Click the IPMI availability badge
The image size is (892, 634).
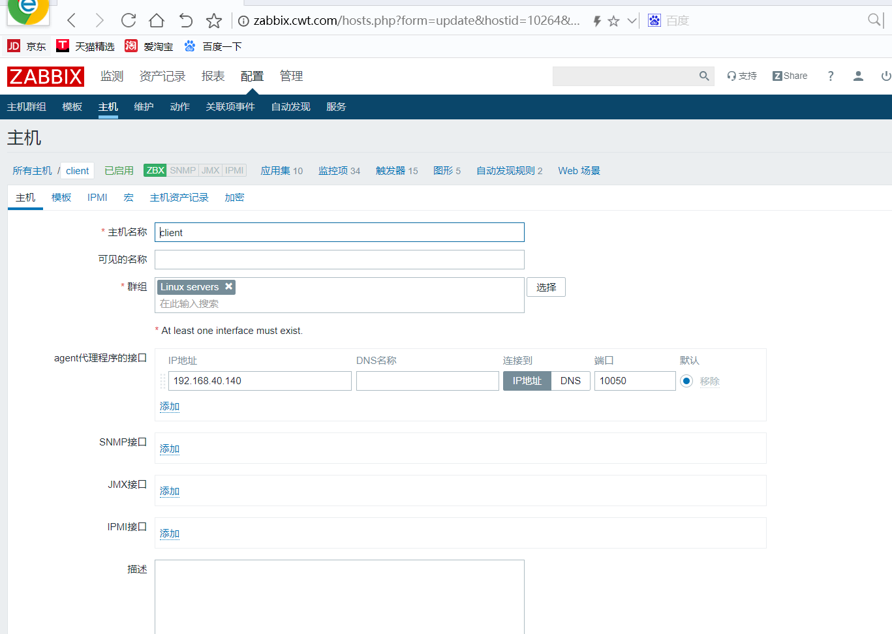234,170
